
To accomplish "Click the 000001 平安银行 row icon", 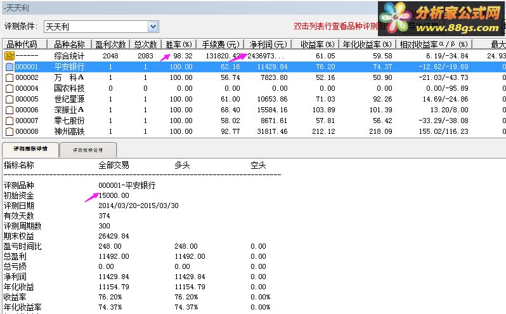I will [x=10, y=67].
